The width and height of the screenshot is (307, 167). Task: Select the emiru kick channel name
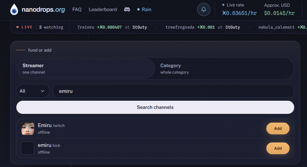44,145
